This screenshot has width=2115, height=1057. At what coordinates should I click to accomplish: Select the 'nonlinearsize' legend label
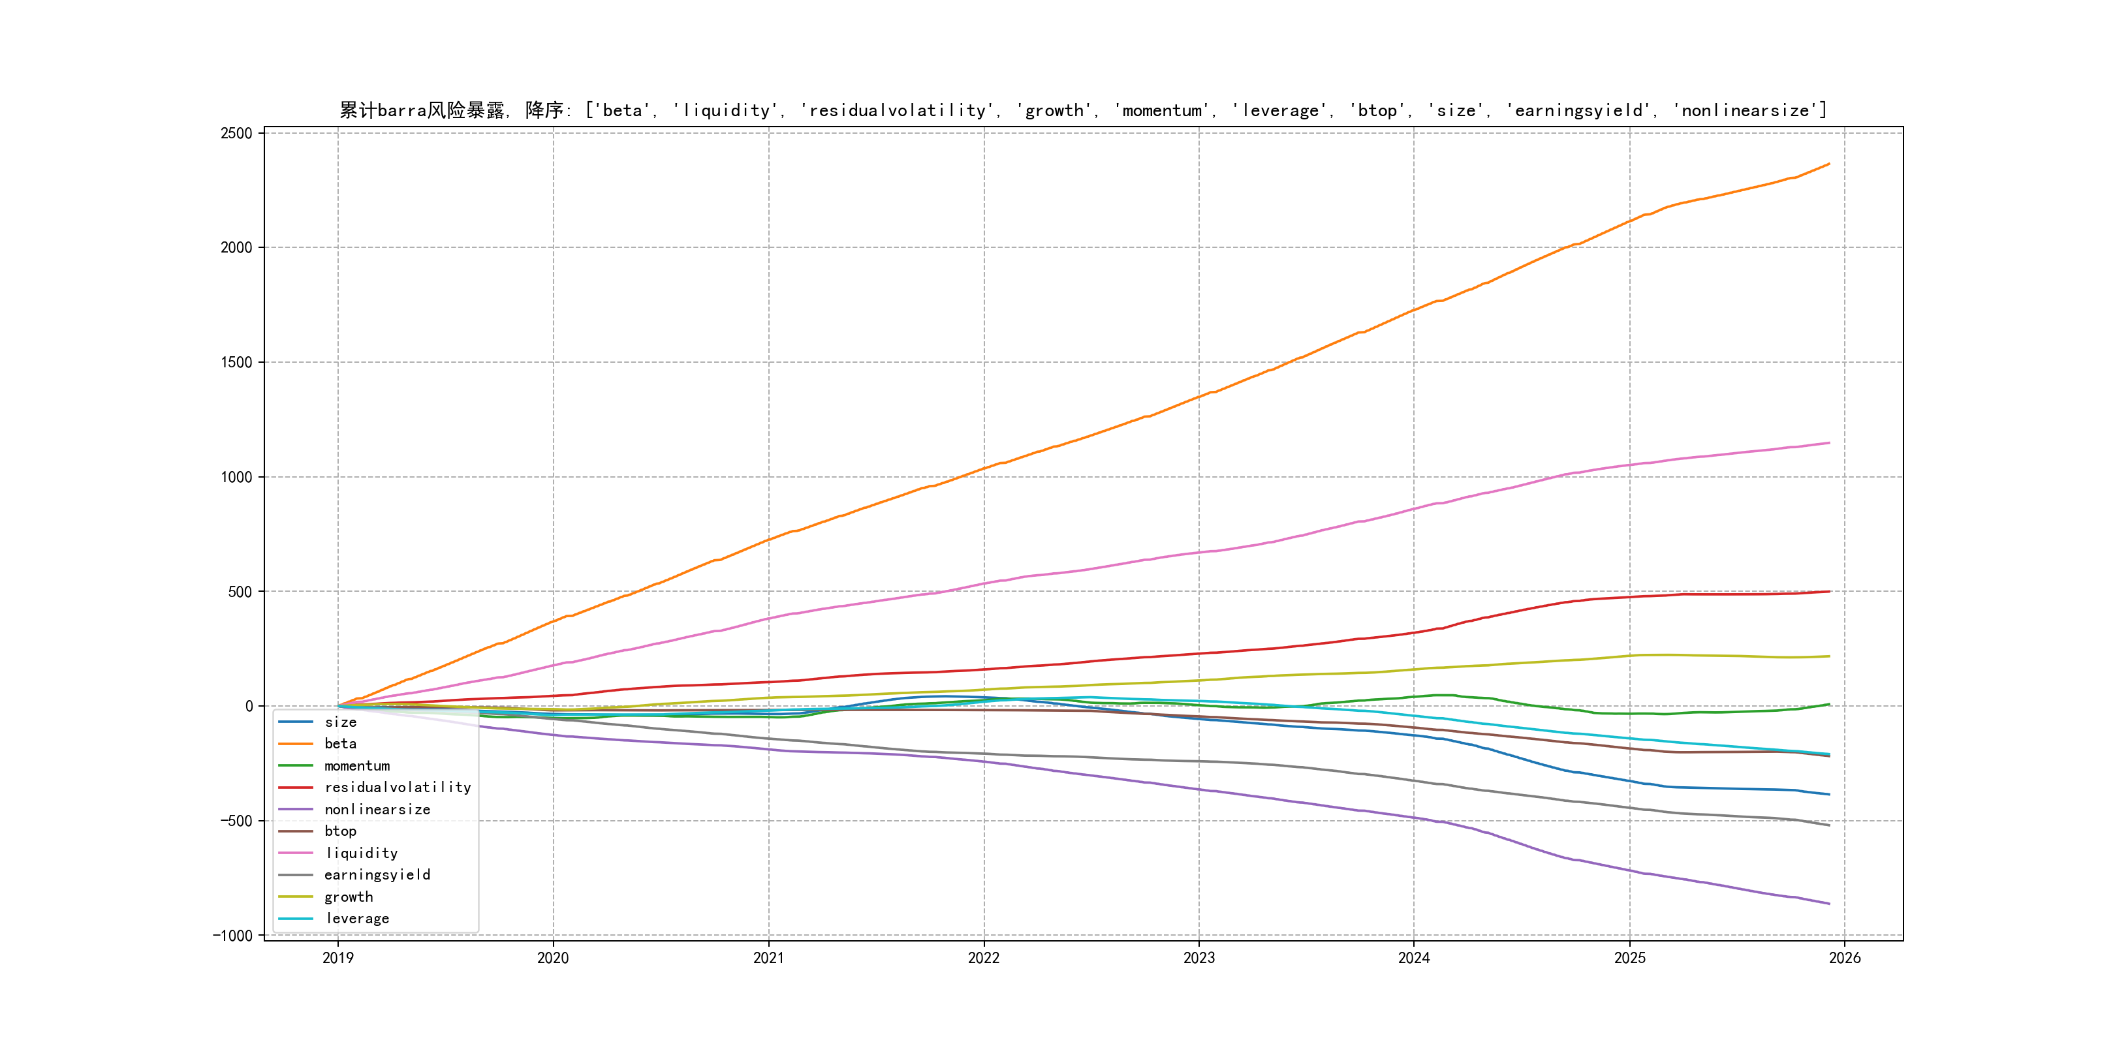(x=377, y=809)
